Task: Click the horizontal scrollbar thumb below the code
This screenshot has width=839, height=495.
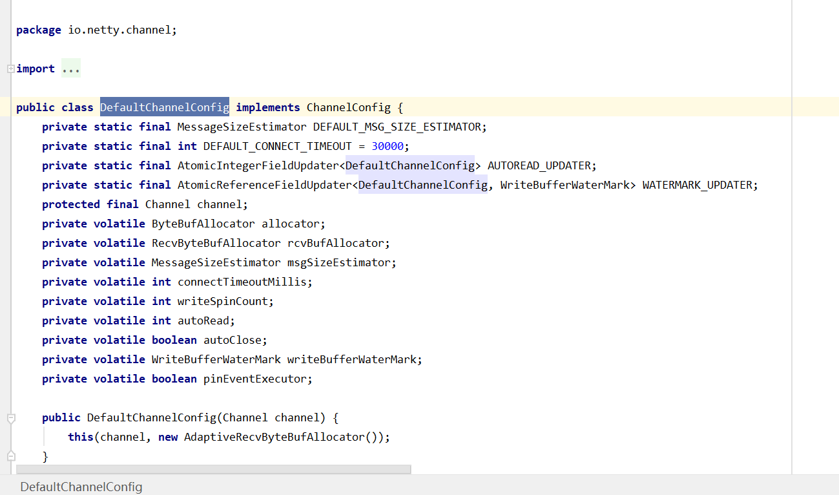Action: [x=213, y=469]
